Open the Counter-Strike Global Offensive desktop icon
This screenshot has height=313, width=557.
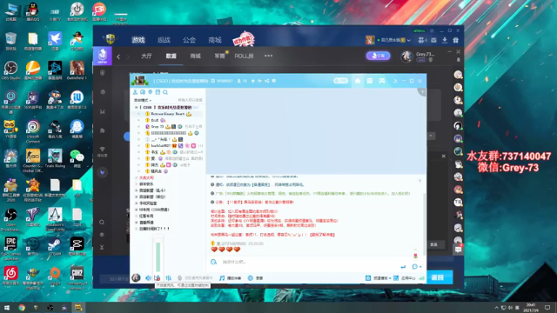tap(33, 160)
